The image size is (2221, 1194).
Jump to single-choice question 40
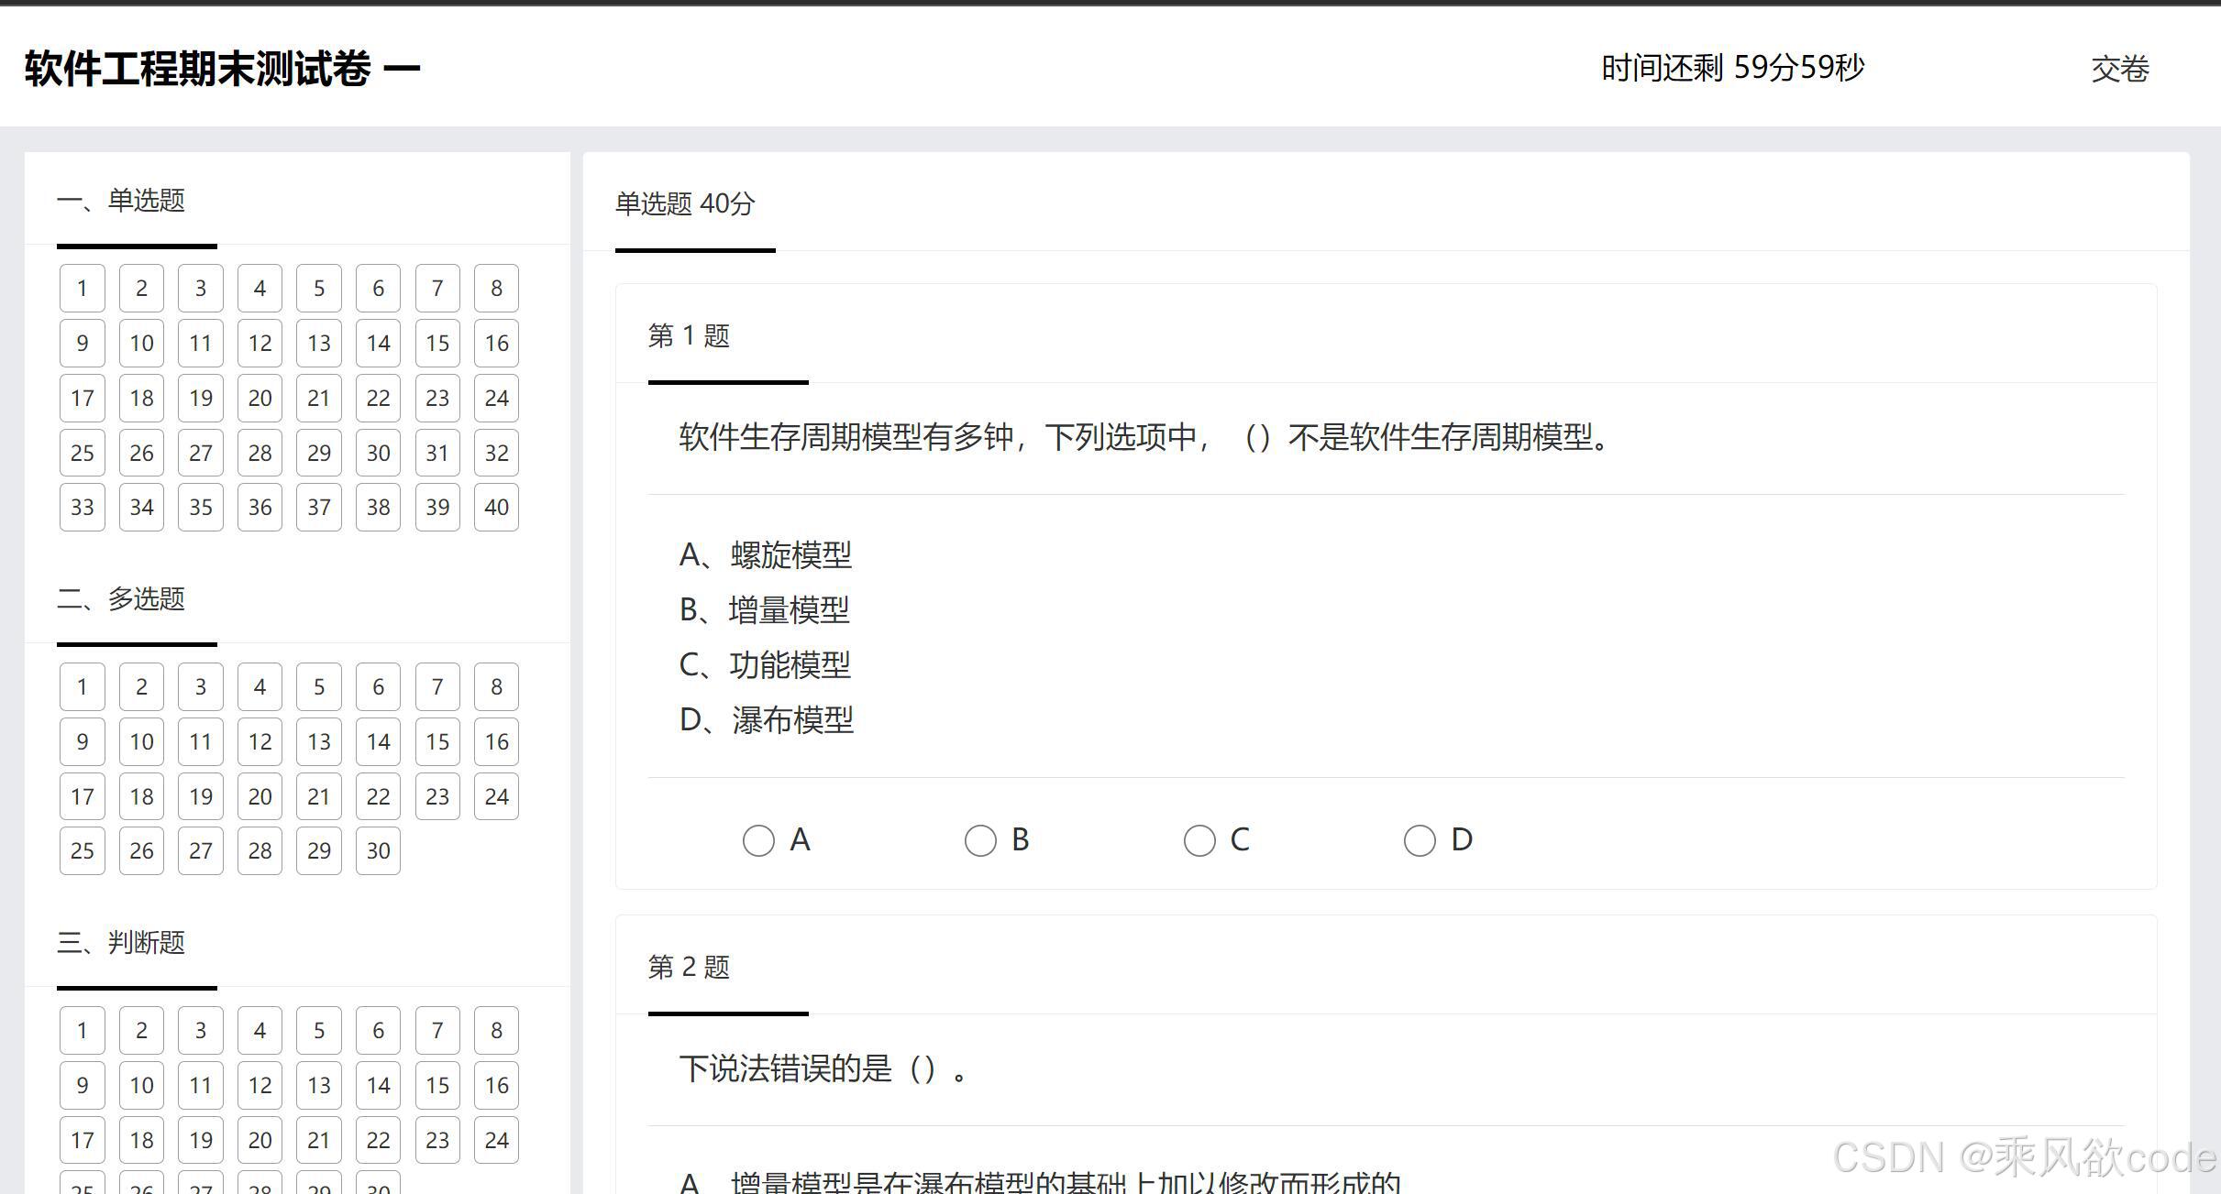click(x=496, y=507)
